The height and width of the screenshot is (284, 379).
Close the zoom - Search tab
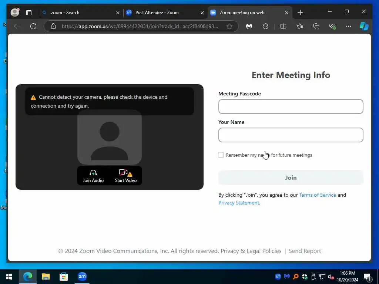118,13
